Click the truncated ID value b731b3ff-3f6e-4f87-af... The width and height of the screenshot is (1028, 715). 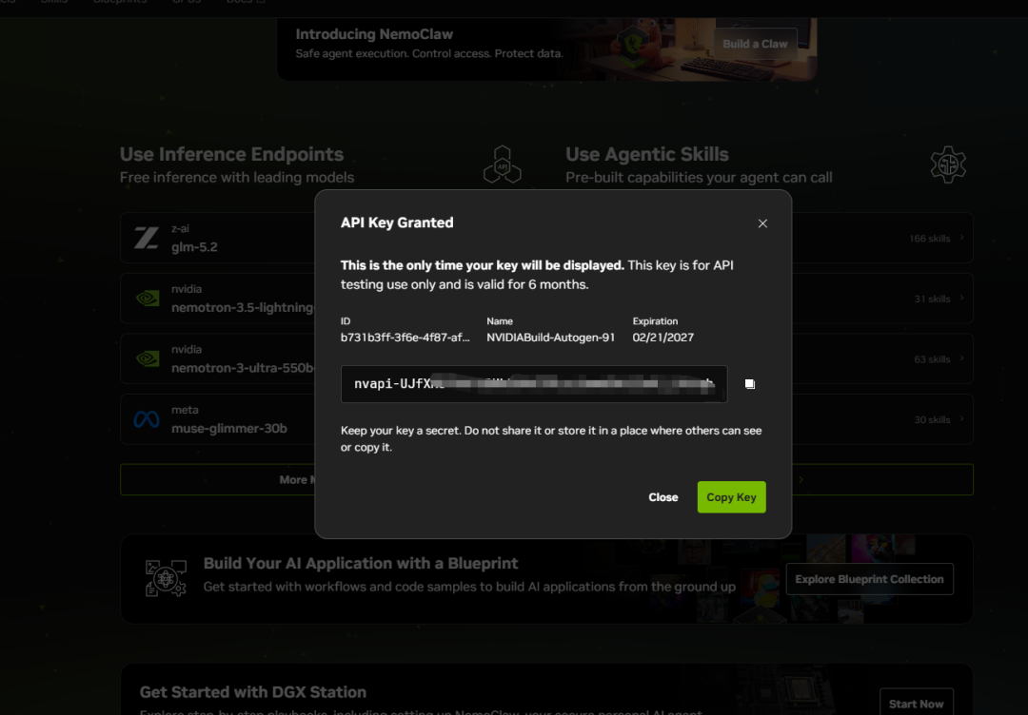coord(405,338)
